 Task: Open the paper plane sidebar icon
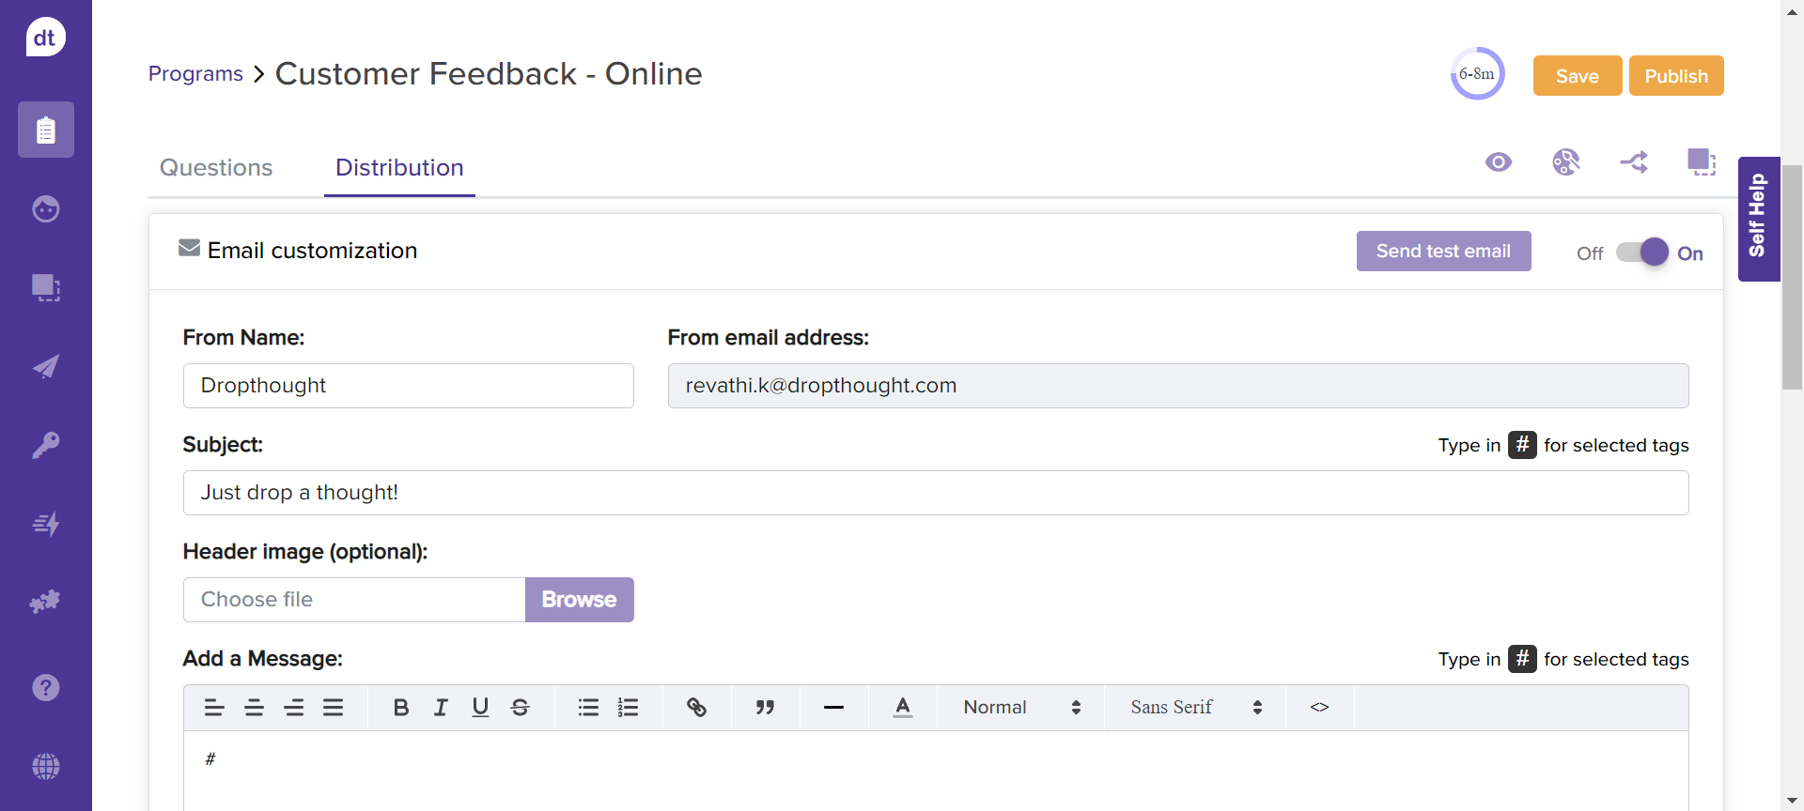tap(45, 366)
